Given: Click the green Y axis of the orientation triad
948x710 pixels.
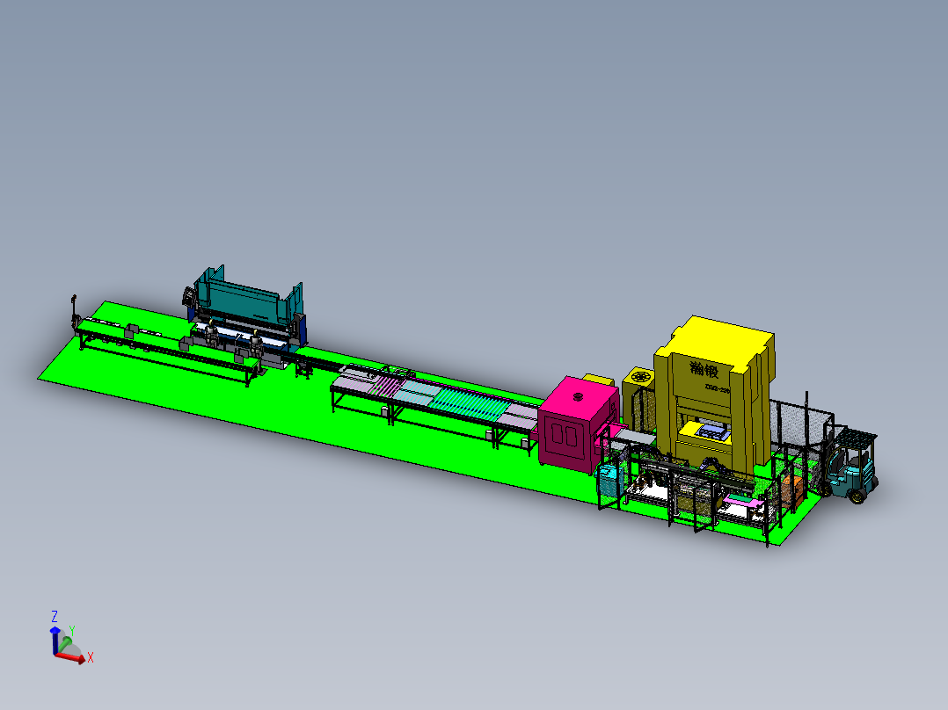Looking at the screenshot, I should [x=64, y=644].
